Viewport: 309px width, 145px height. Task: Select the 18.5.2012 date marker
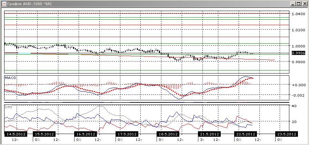click(168, 134)
